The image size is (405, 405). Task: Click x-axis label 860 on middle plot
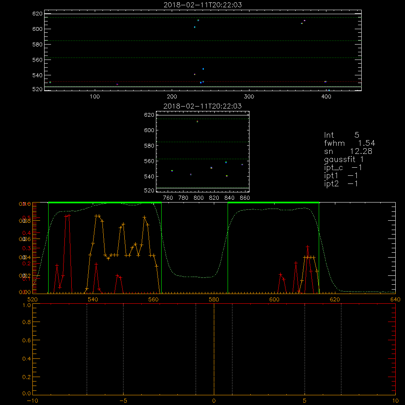245,198
